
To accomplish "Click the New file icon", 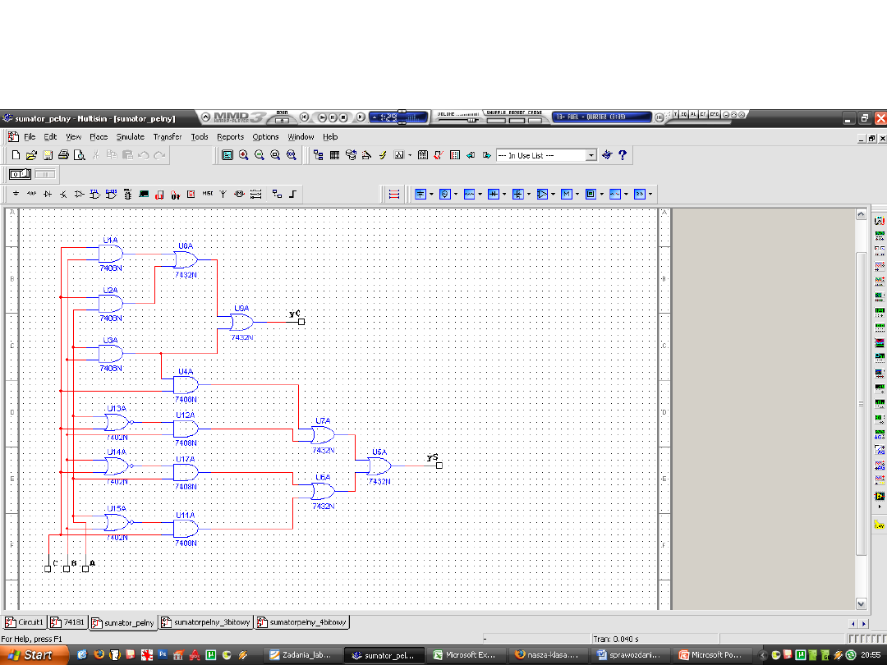I will (16, 155).
